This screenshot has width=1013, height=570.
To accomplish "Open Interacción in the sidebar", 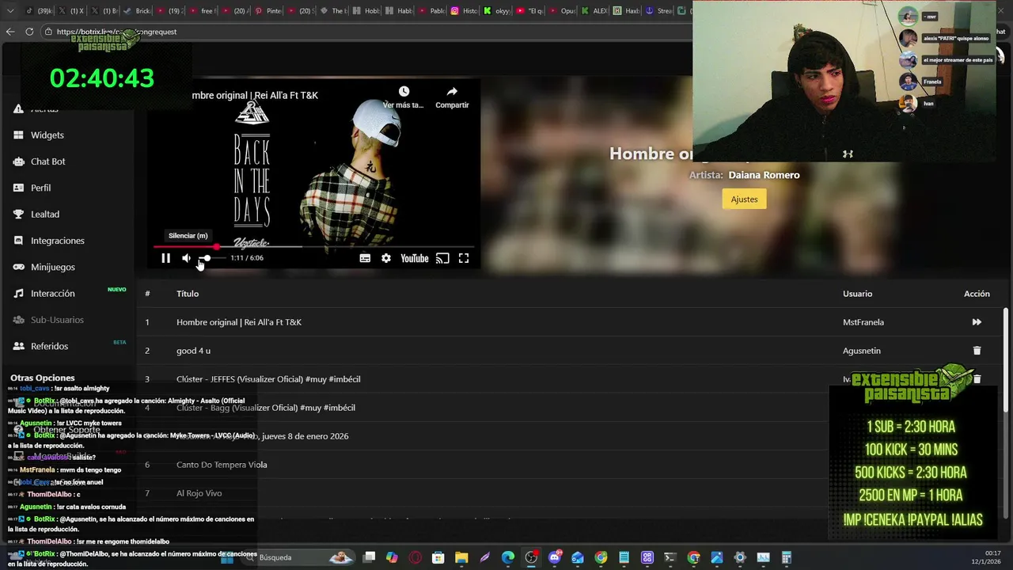I will 53,294.
